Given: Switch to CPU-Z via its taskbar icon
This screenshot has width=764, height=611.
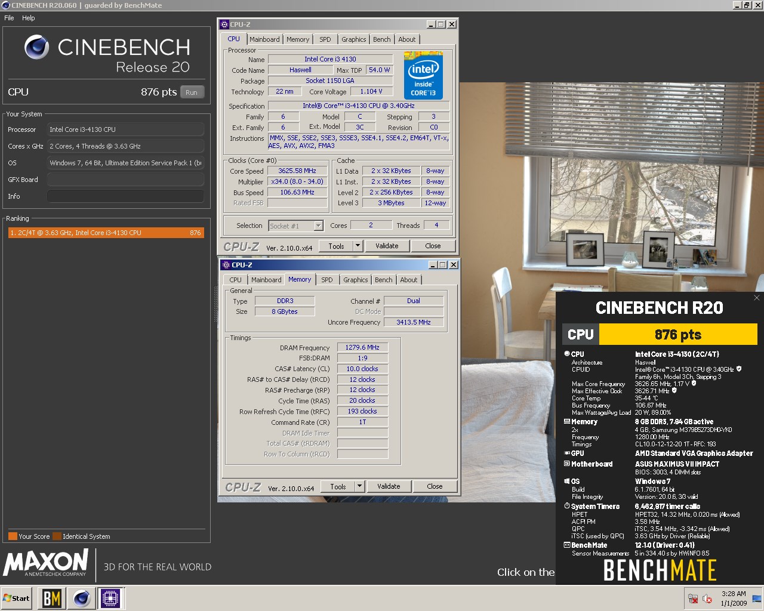Looking at the screenshot, I should click(110, 598).
